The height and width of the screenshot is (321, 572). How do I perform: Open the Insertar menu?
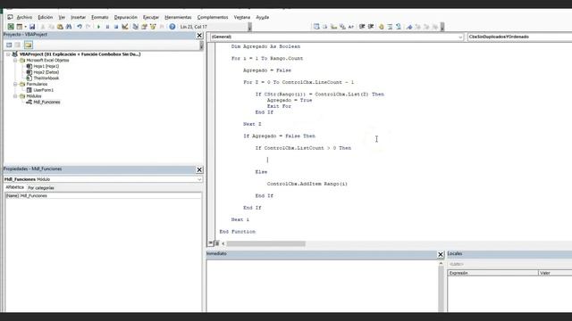(x=78, y=17)
